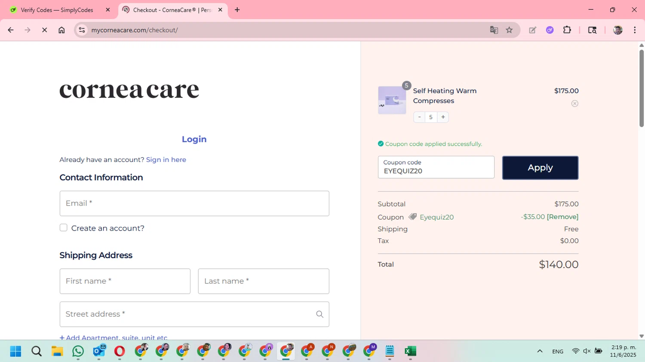Focus the First name field
The width and height of the screenshot is (645, 362).
(x=125, y=281)
